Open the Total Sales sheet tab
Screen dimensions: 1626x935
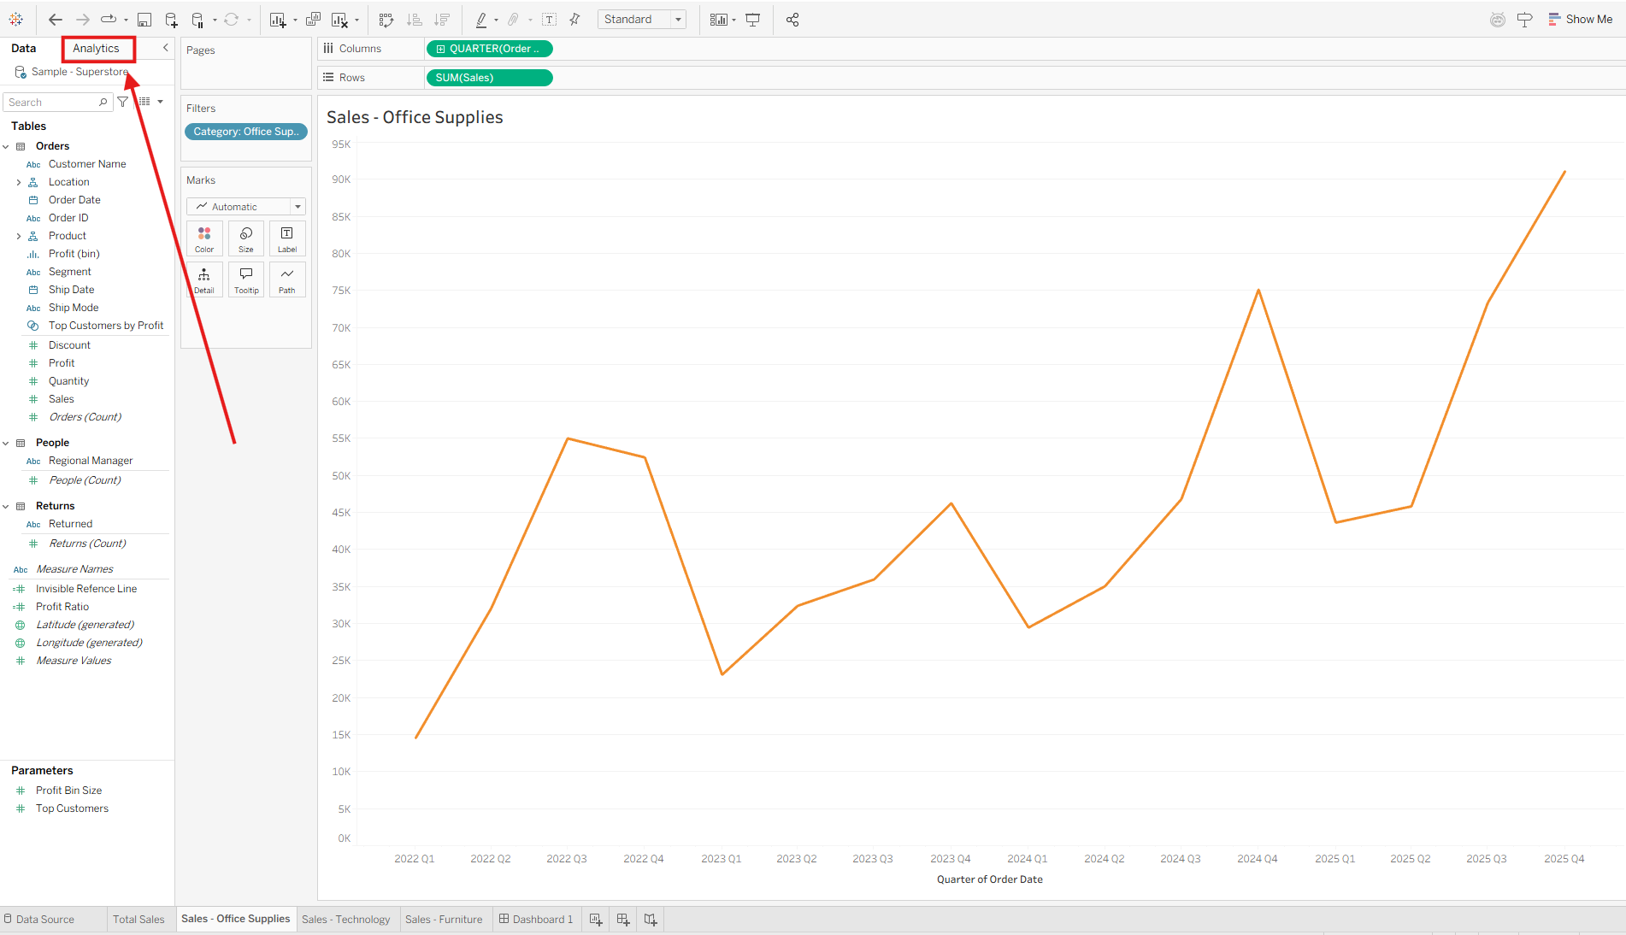coord(138,920)
